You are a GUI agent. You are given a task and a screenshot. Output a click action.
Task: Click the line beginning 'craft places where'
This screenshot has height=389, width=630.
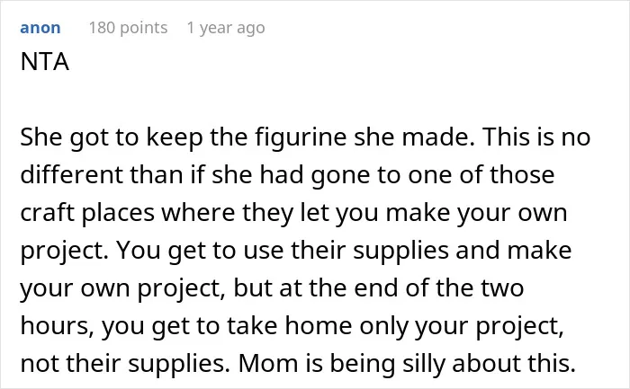tap(293, 213)
